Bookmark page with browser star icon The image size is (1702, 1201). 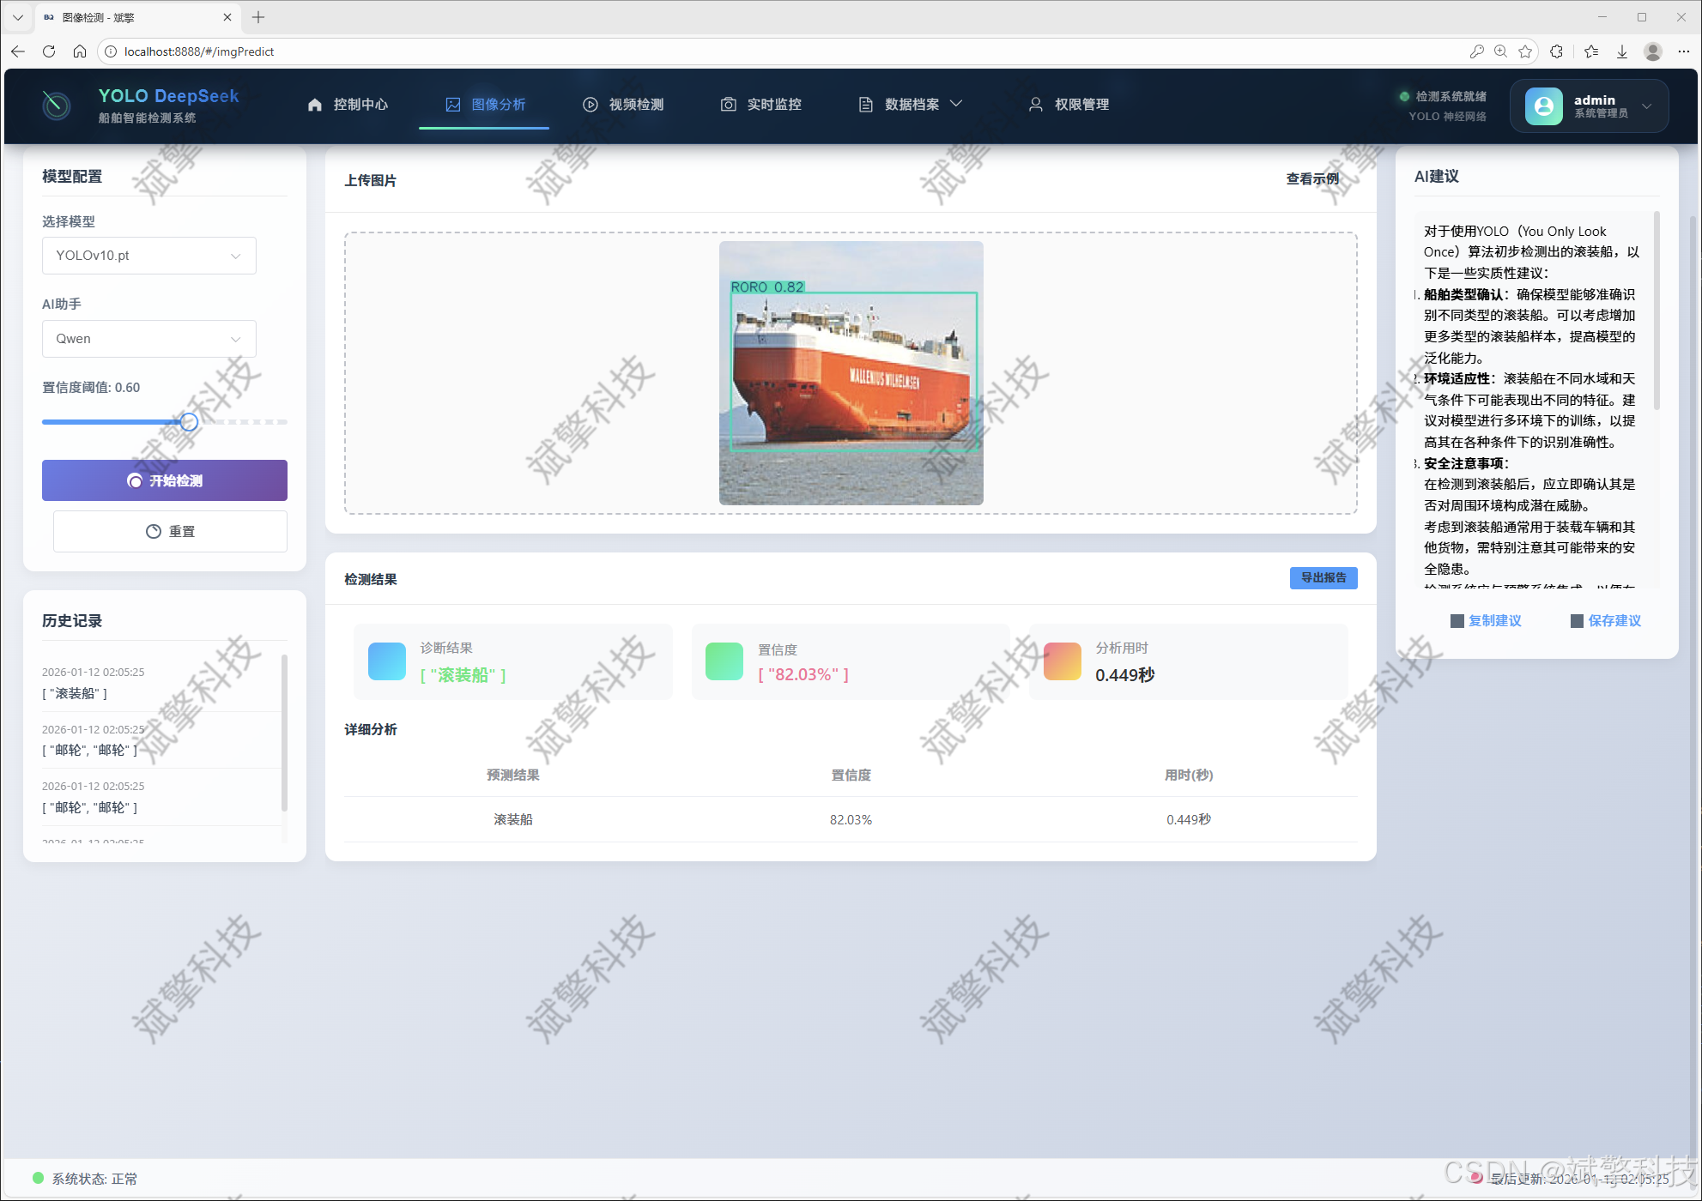[x=1525, y=51]
